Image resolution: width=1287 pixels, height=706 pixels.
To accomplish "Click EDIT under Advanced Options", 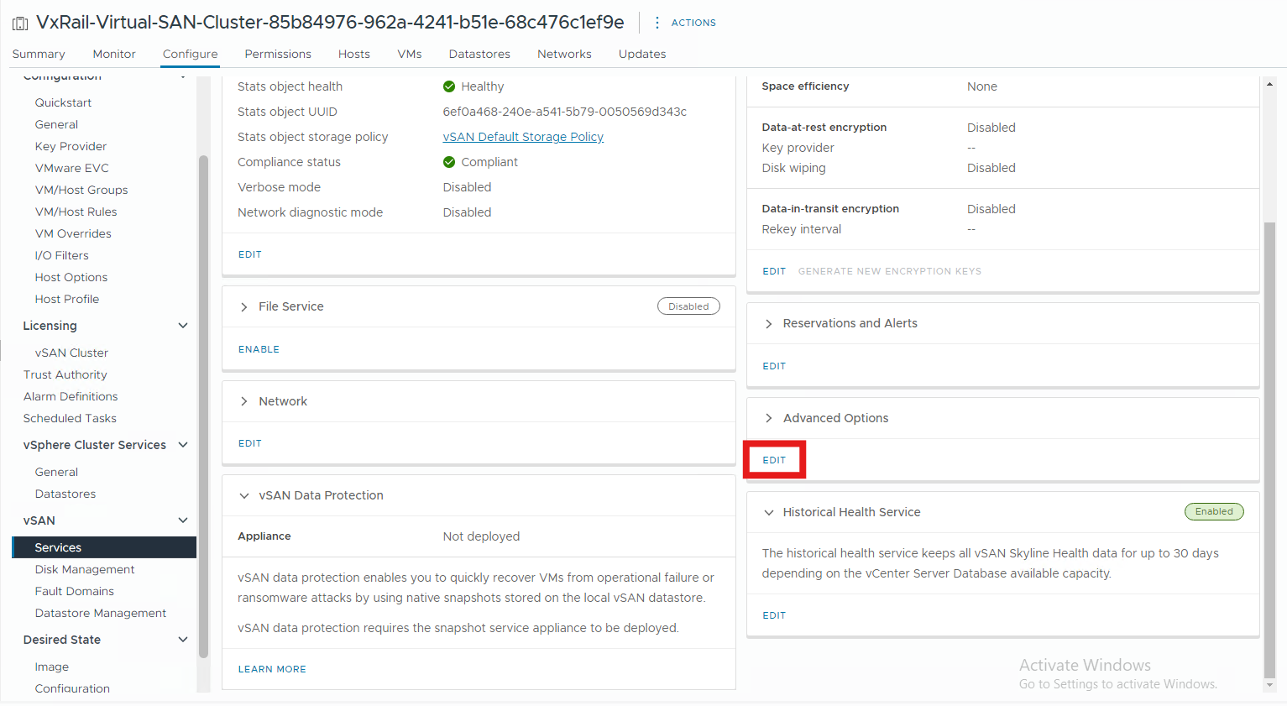I will (774, 460).
